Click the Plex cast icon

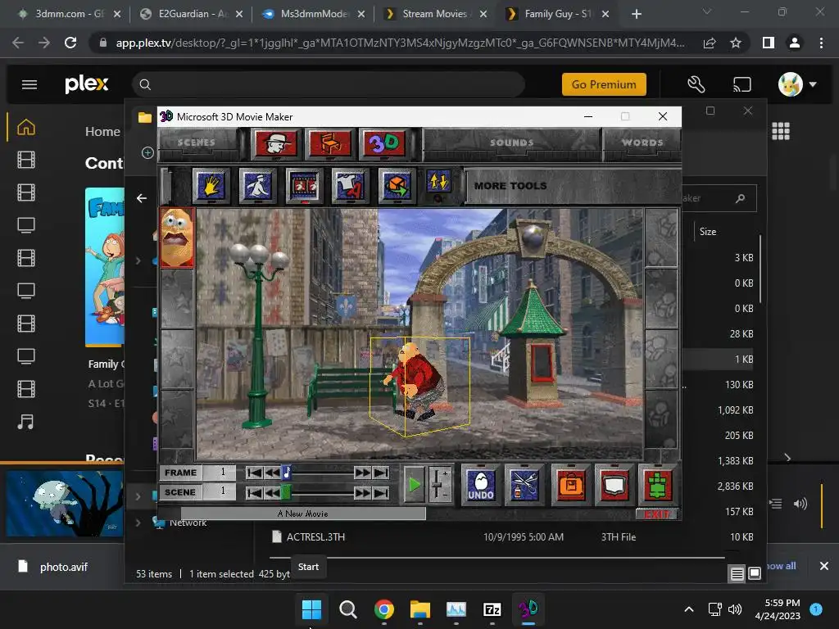(x=742, y=84)
